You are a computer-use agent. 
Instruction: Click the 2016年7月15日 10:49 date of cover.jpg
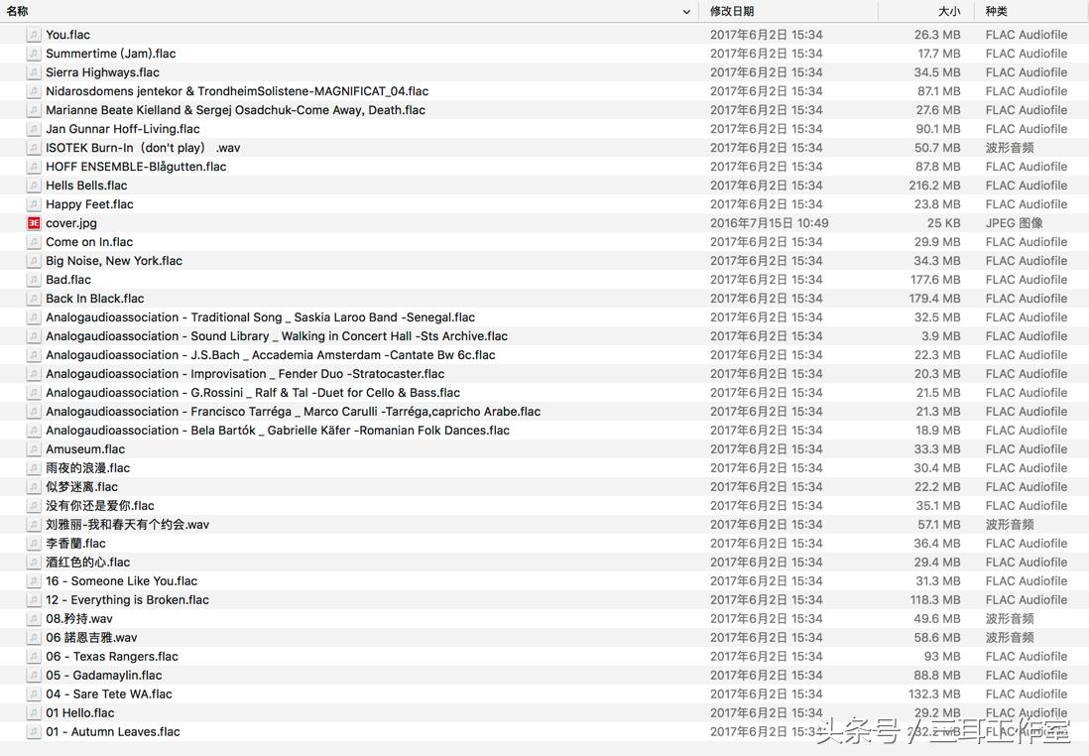[x=769, y=223]
